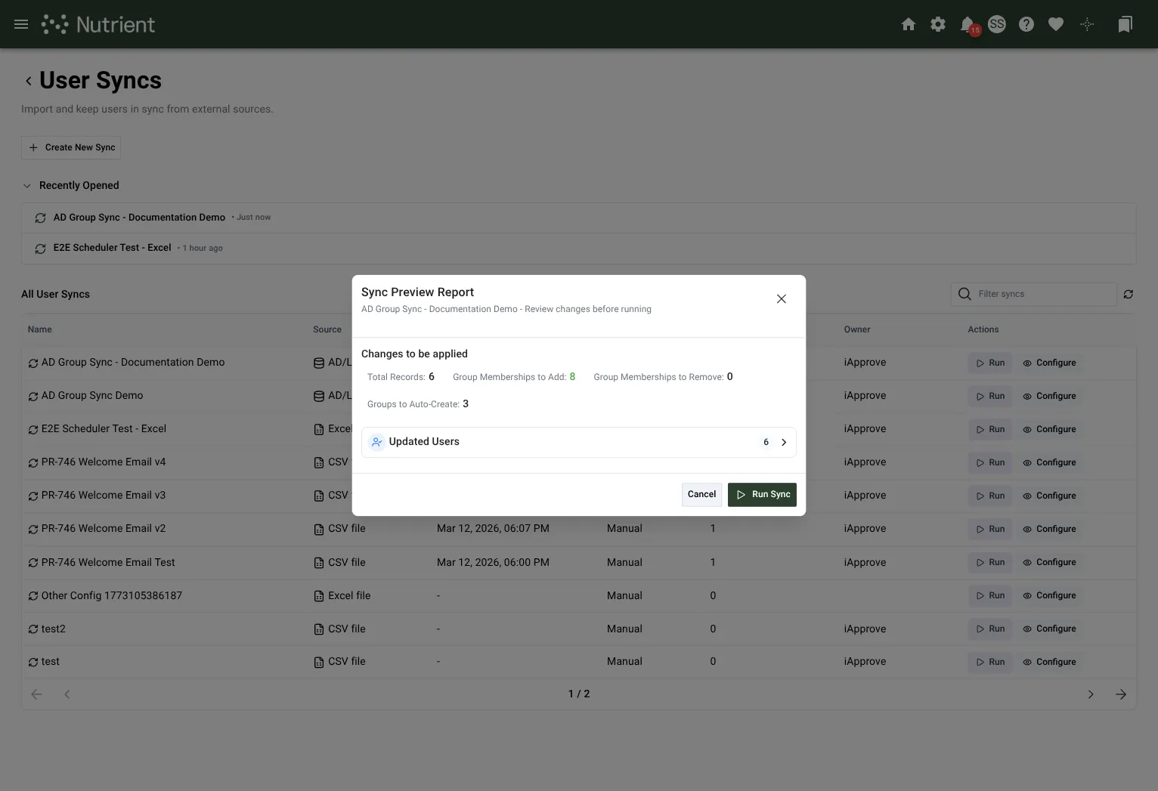Run PR-746 Welcome Email v4 sync
The image size is (1158, 791).
coord(989,462)
